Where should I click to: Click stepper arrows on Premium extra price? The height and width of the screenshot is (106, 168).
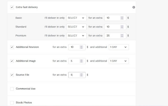(x=122, y=36)
